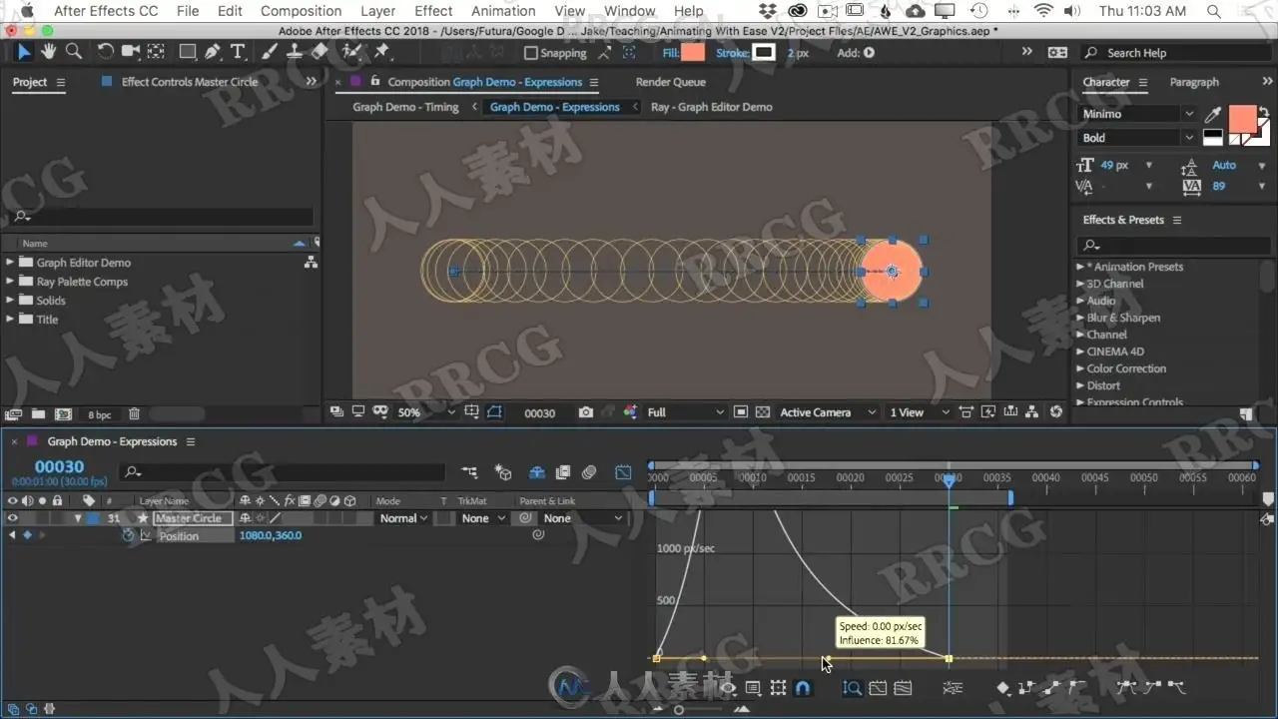Click Create new composition icon in Project panel
Viewport: 1278px width, 719px height.
pos(63,413)
